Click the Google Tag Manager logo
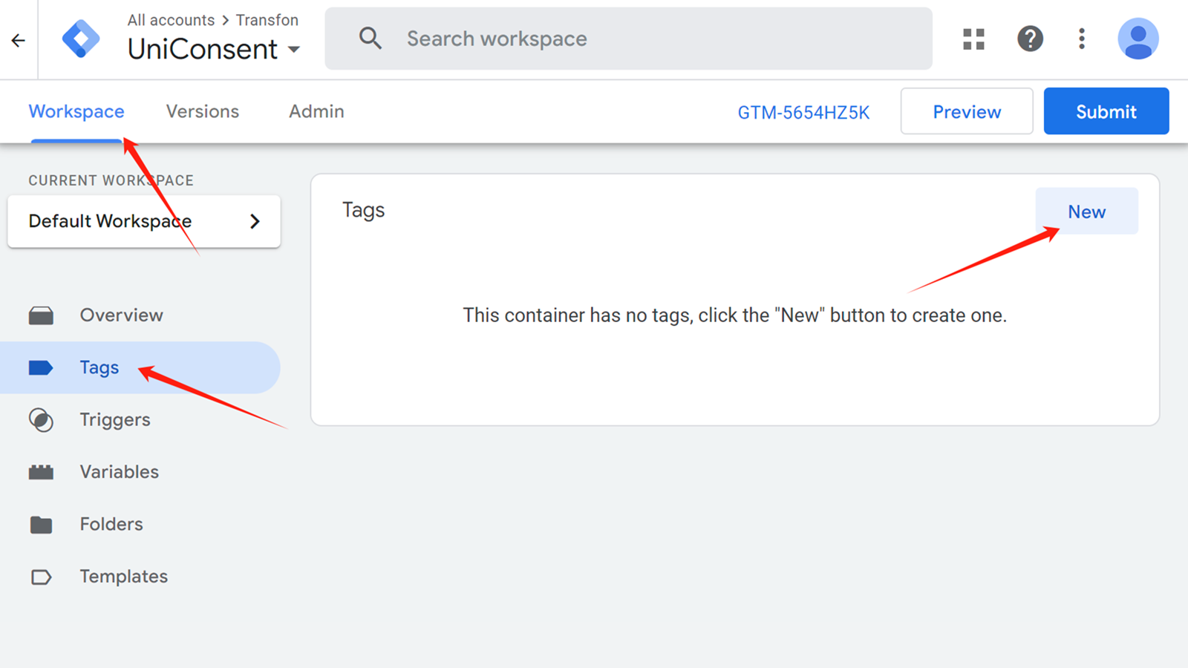The image size is (1188, 668). (x=81, y=39)
